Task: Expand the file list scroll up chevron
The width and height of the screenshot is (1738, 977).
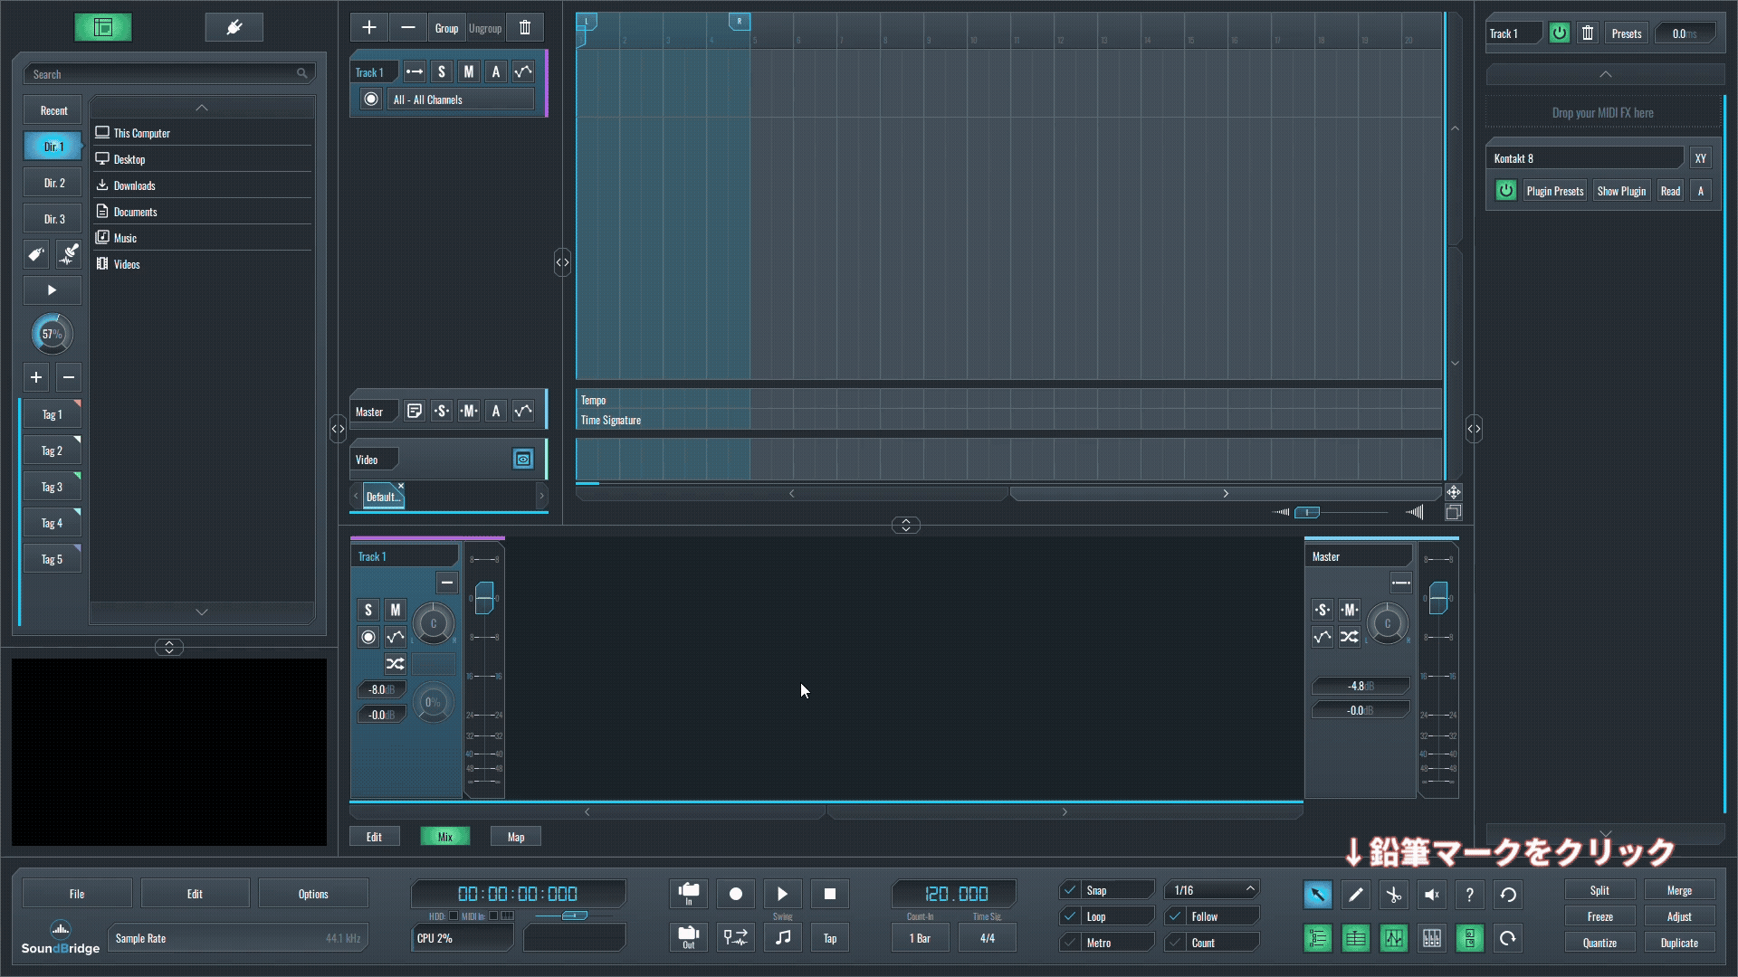Action: pos(202,108)
